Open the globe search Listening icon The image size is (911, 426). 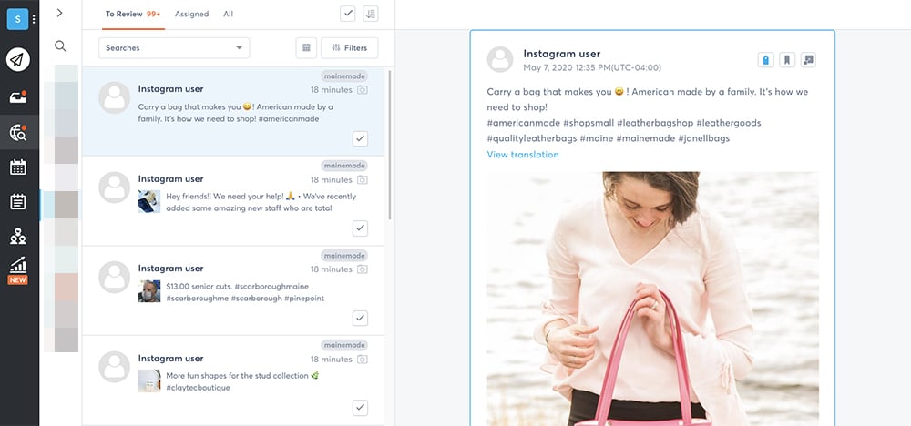(x=18, y=133)
